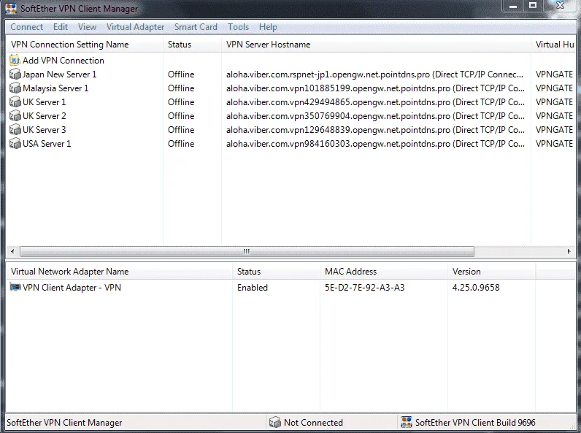
Task: Sort by VPN Connection Setting Name column
Action: 85,45
